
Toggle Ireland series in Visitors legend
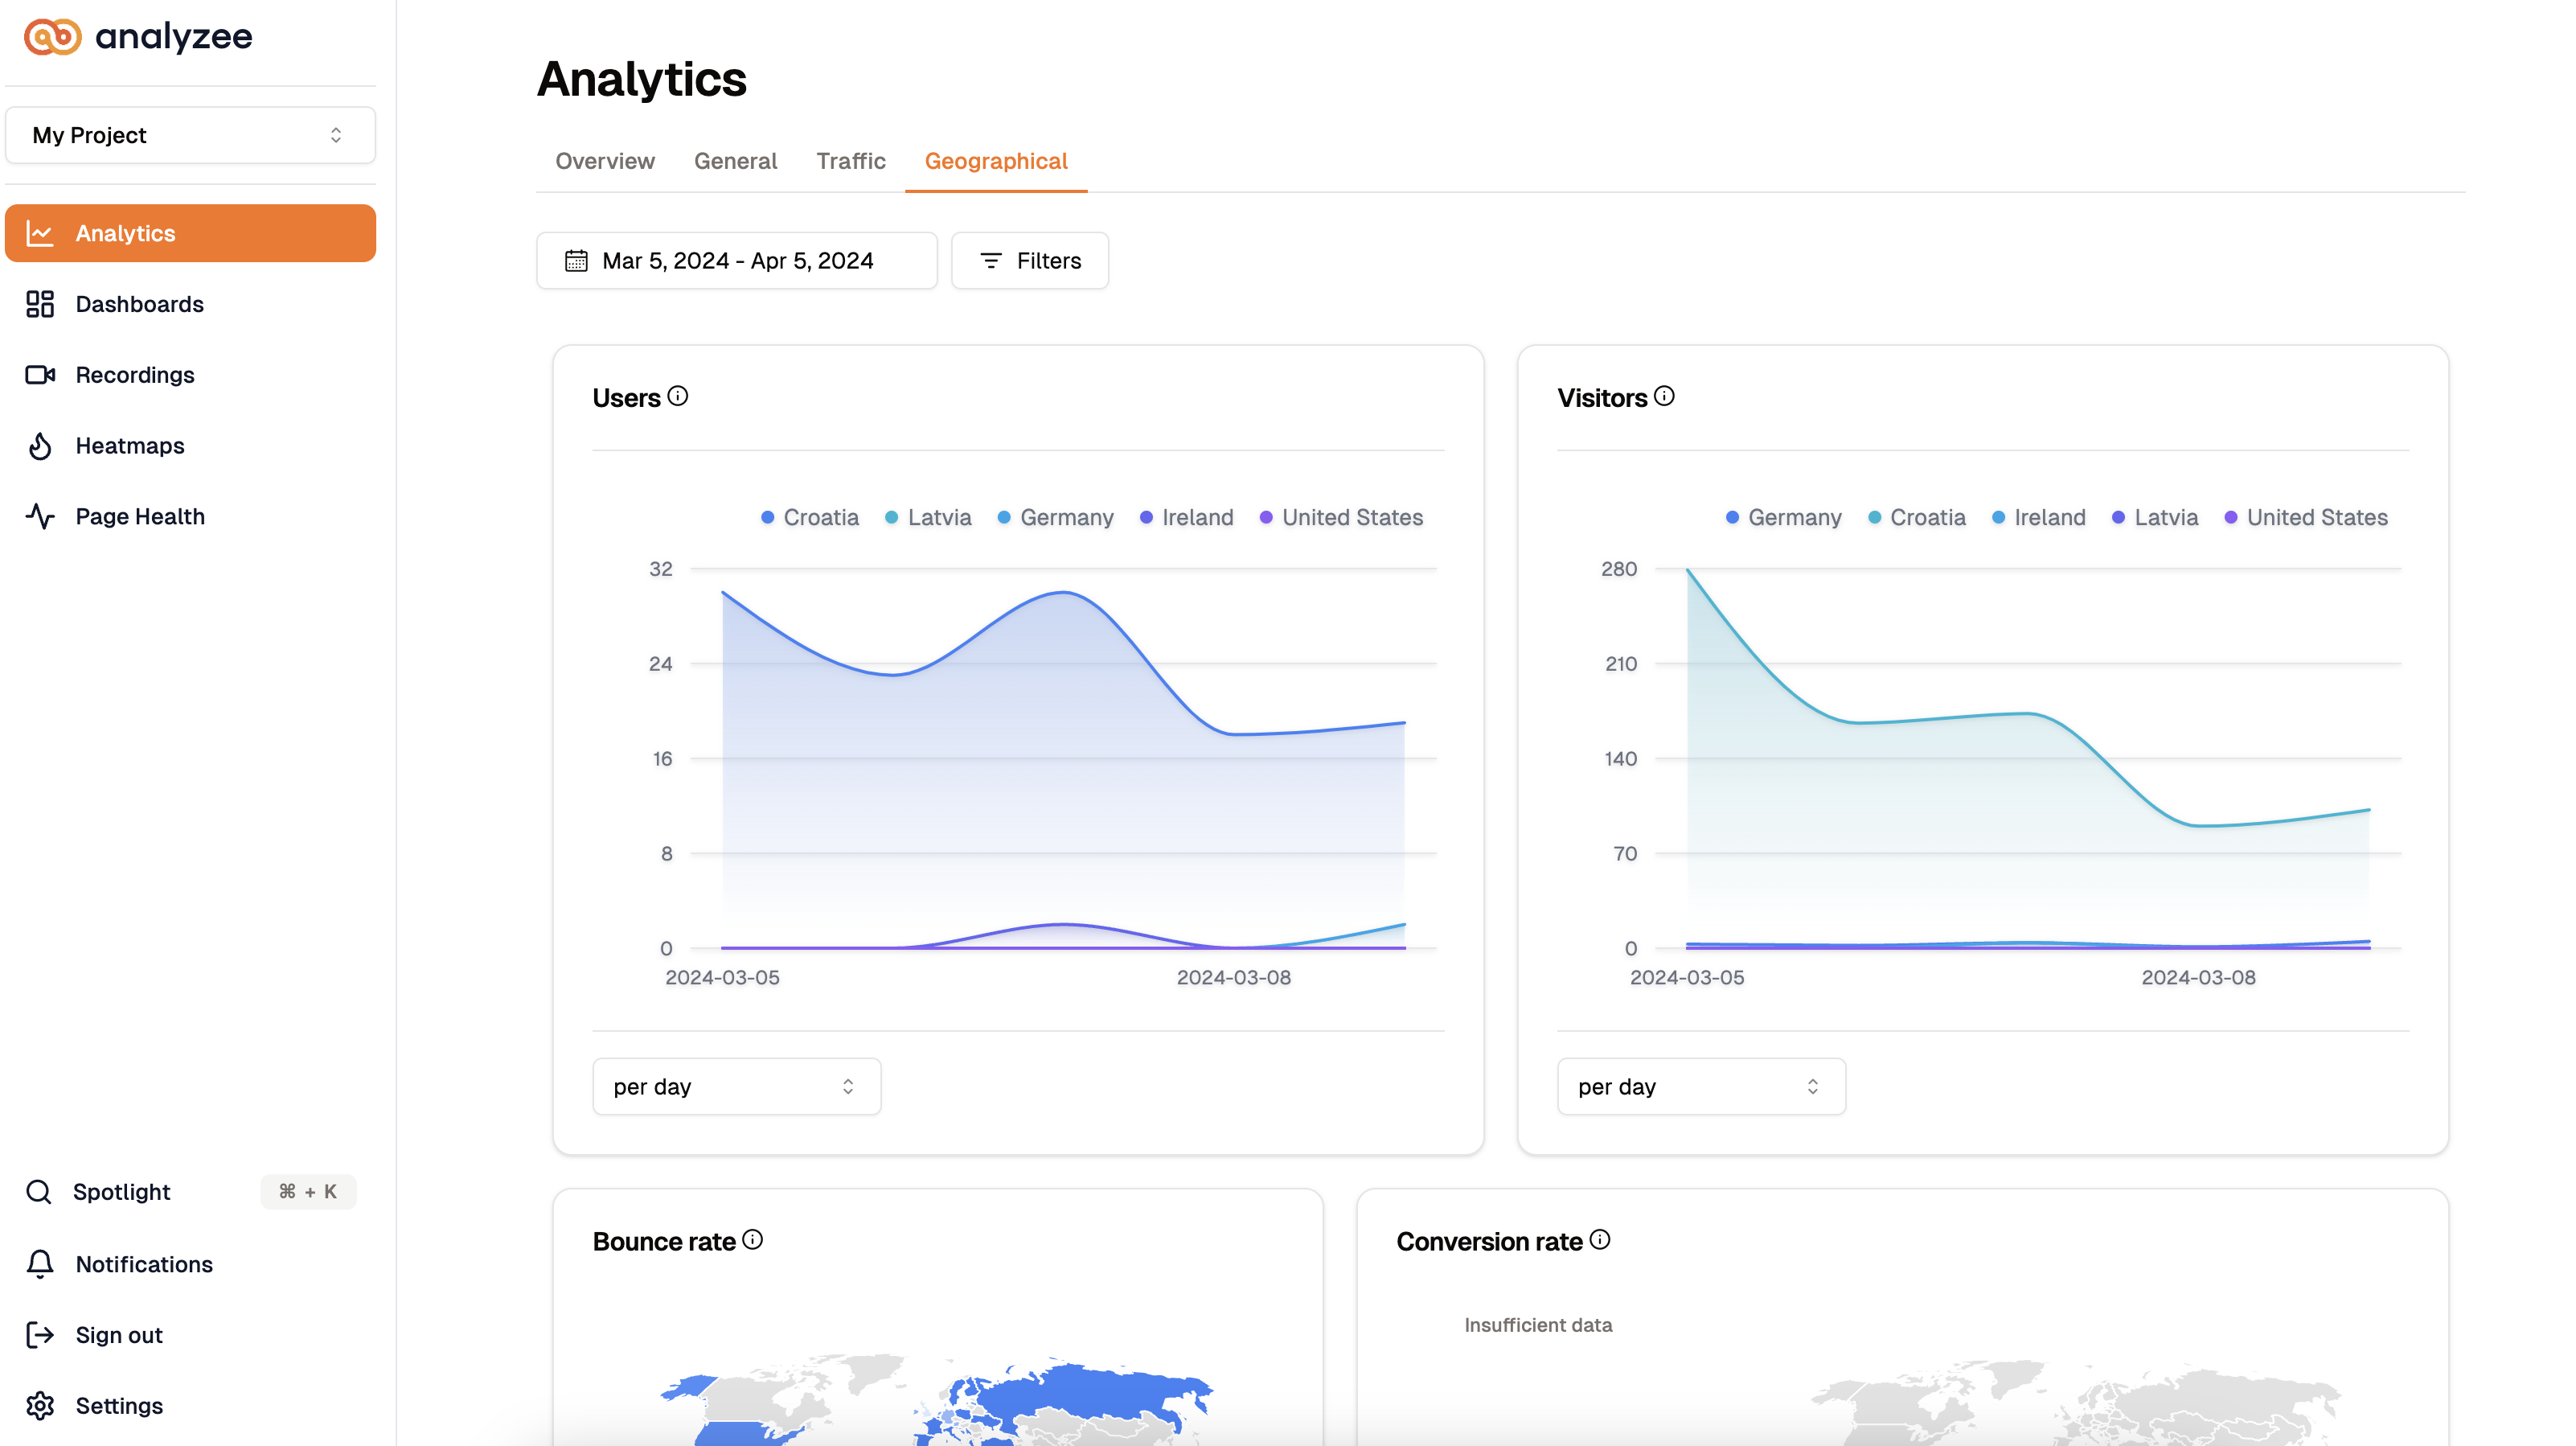(x=2038, y=518)
